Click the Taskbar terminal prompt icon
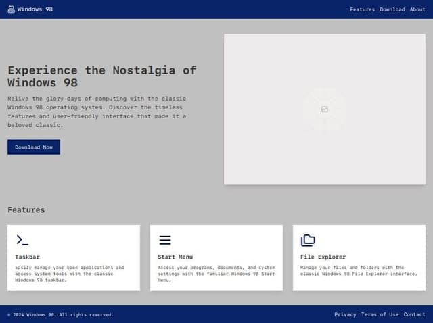The height and width of the screenshot is (323, 433). [22, 240]
